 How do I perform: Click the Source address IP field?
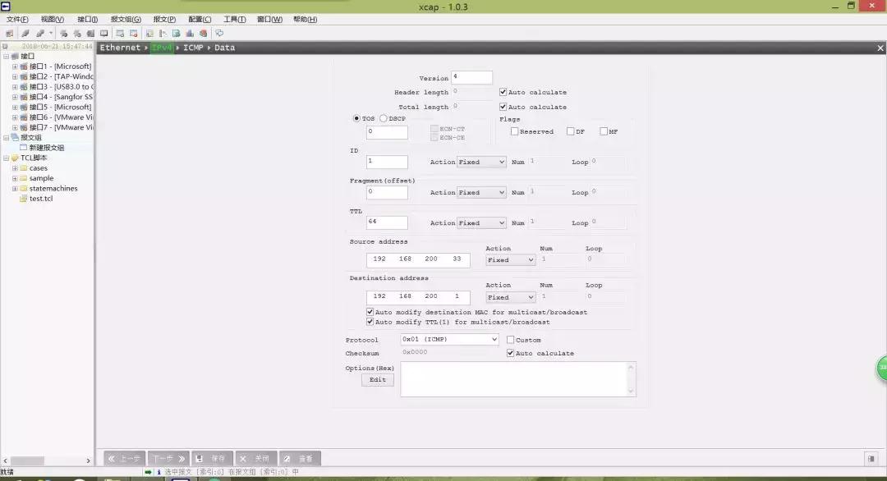pyautogui.click(x=418, y=259)
